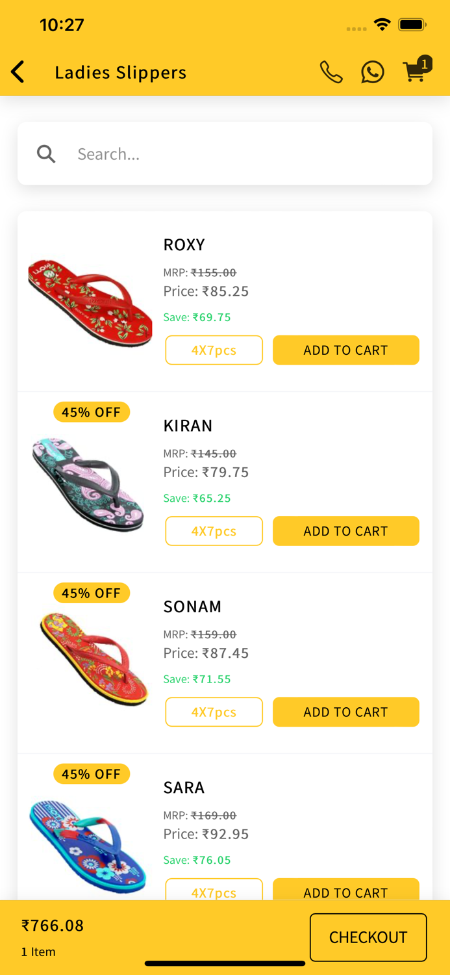The height and width of the screenshot is (975, 450).
Task: Add SARA slippers to cart
Action: point(345,890)
